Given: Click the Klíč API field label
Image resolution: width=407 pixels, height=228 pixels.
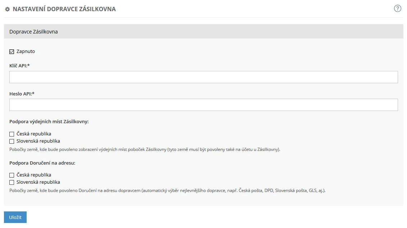Looking at the screenshot, I should coord(19,66).
